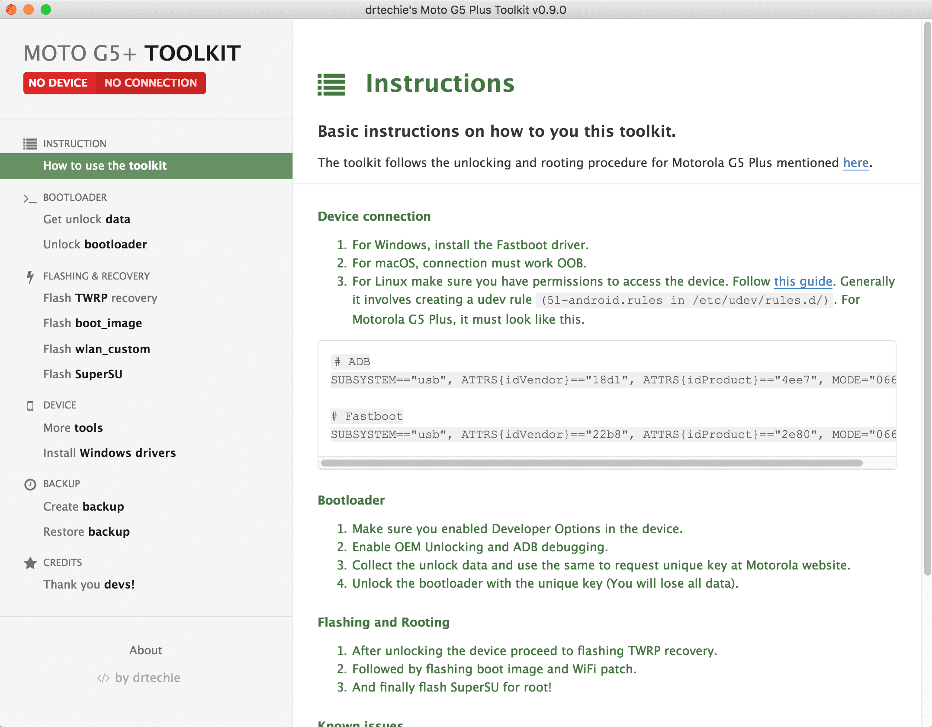
Task: Click the BOOTLOADER section label in sidebar
Action: (x=75, y=197)
